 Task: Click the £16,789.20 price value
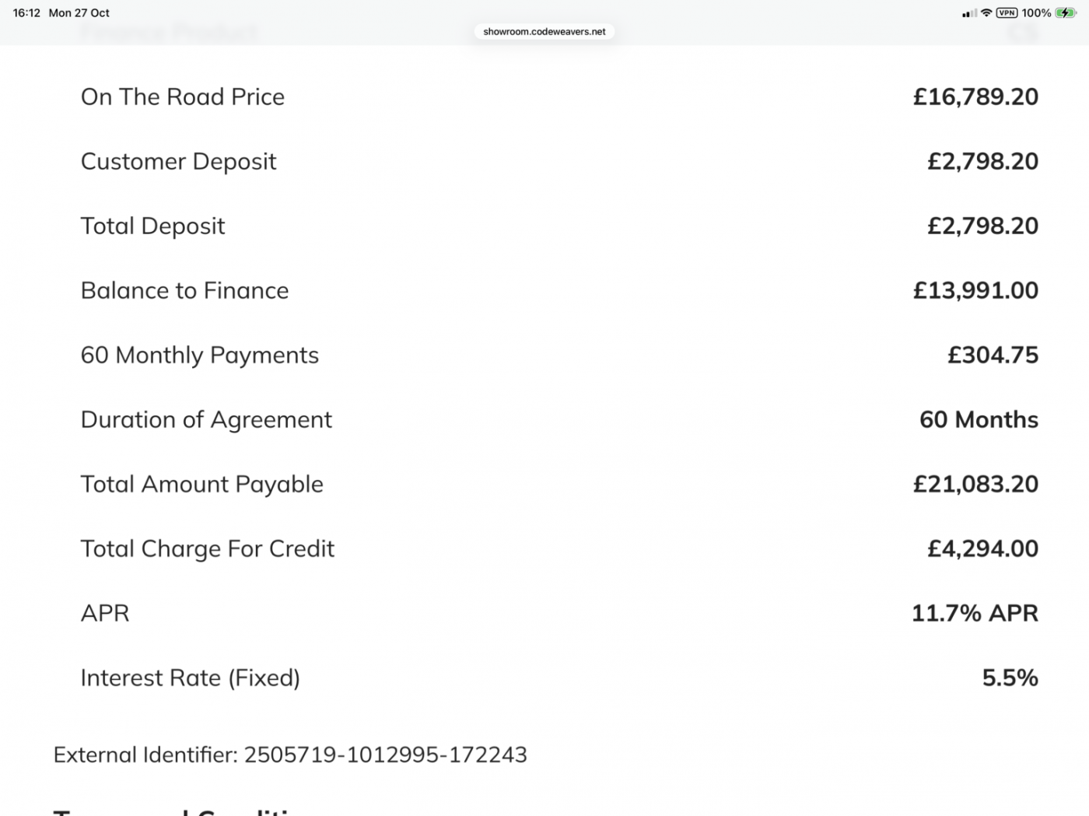click(975, 96)
